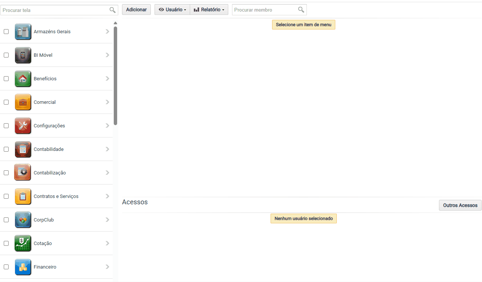This screenshot has width=482, height=282.
Task: Click the Procurar membro magnifier icon
Action: pos(301,10)
